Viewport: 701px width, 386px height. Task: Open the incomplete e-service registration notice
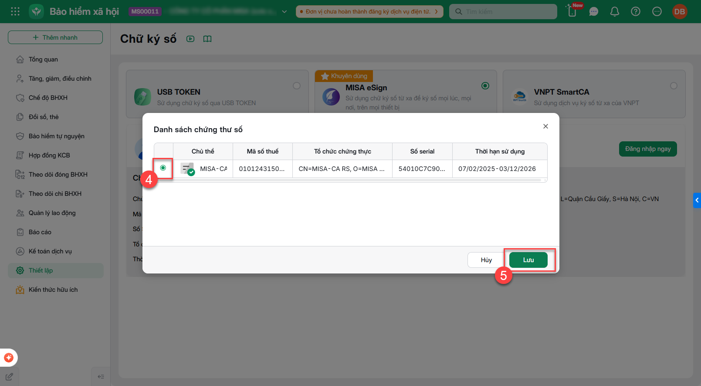(369, 11)
